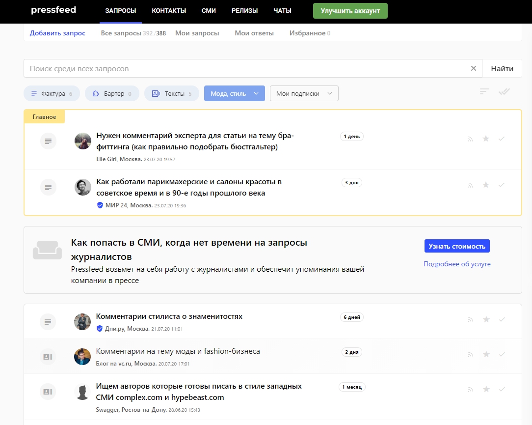Switch to the Мои ответы tab
This screenshot has width=532, height=425.
pos(254,33)
